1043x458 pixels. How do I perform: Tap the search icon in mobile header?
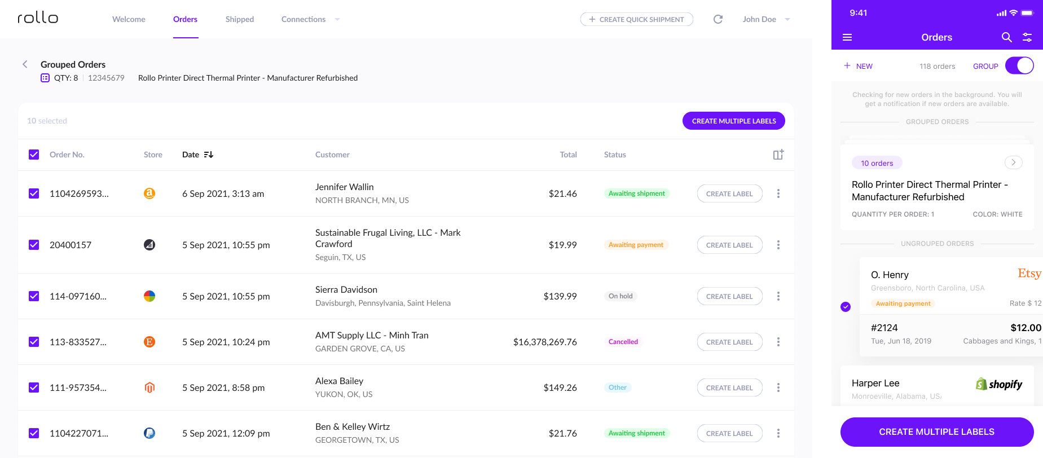click(1006, 37)
